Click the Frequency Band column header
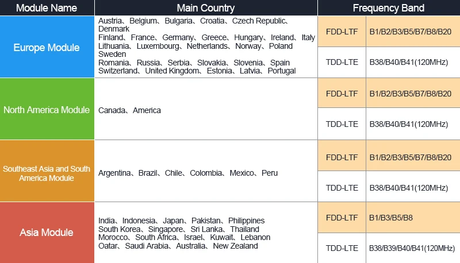Viewport: 460px width, 263px height. point(389,7)
